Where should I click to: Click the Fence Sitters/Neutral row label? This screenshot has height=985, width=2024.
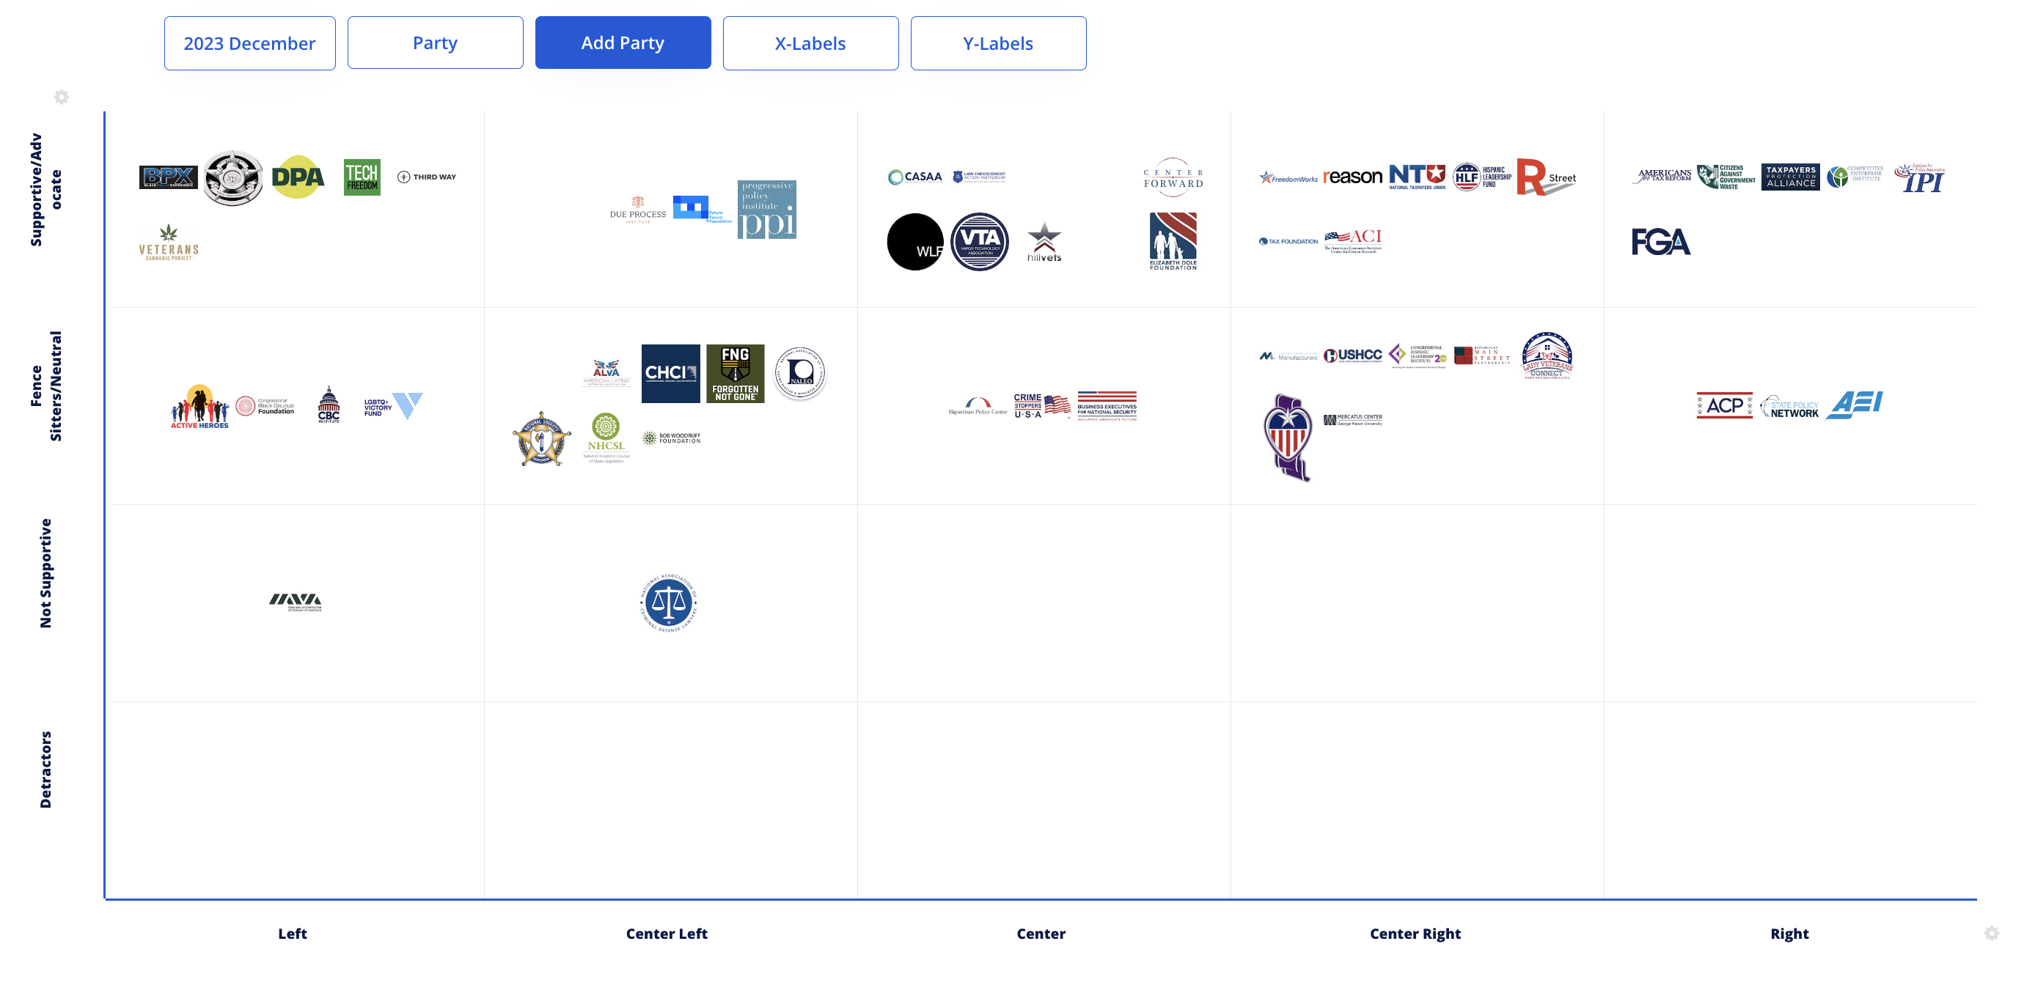pyautogui.click(x=45, y=386)
